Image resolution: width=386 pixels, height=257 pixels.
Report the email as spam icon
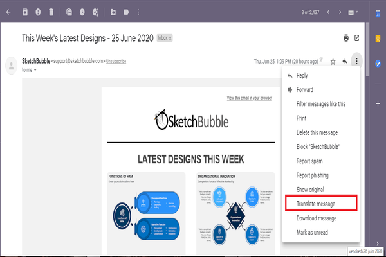pos(38,12)
